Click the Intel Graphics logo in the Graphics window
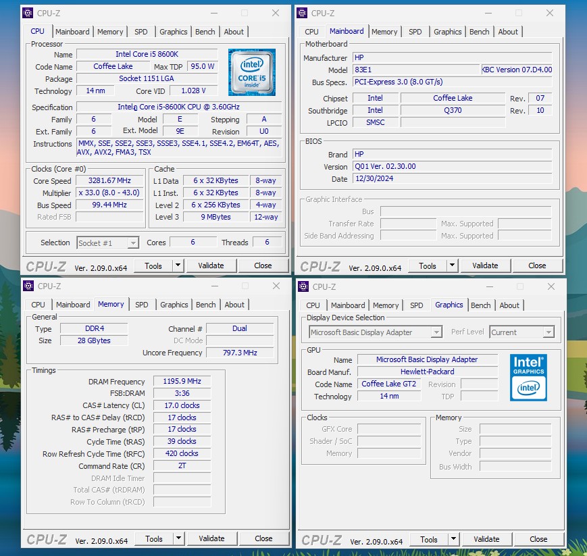This screenshot has width=587, height=556. pyautogui.click(x=528, y=378)
